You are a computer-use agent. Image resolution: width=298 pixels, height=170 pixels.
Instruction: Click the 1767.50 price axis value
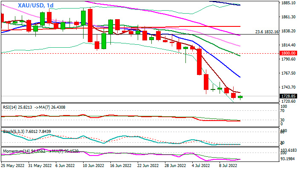pyautogui.click(x=288, y=73)
